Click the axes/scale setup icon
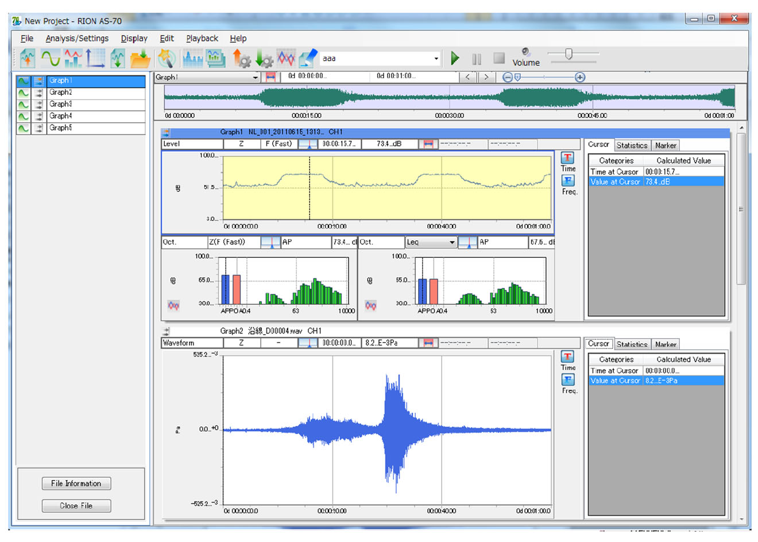 coord(95,57)
